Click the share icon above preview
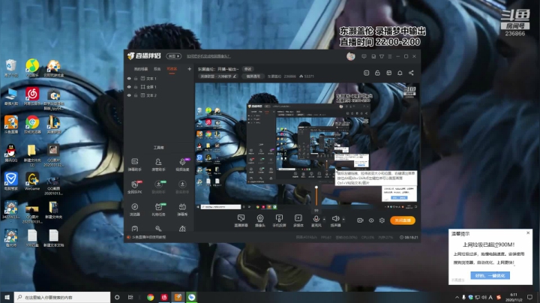This screenshot has height=303, width=540. [x=411, y=73]
